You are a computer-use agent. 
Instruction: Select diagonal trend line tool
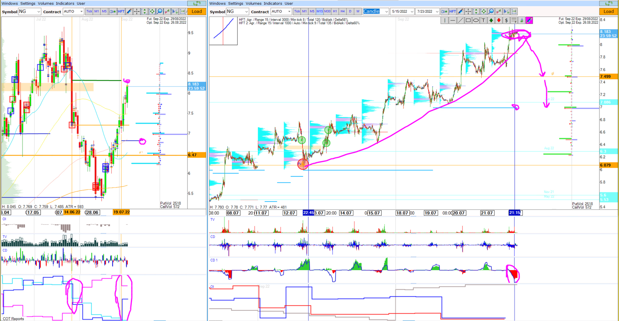pyautogui.click(x=460, y=20)
